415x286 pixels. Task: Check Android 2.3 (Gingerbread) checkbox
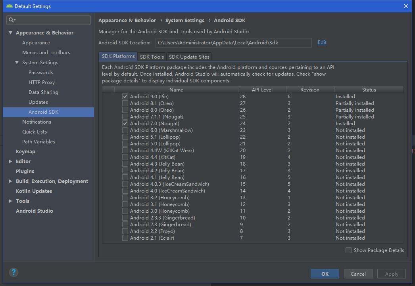click(x=125, y=225)
